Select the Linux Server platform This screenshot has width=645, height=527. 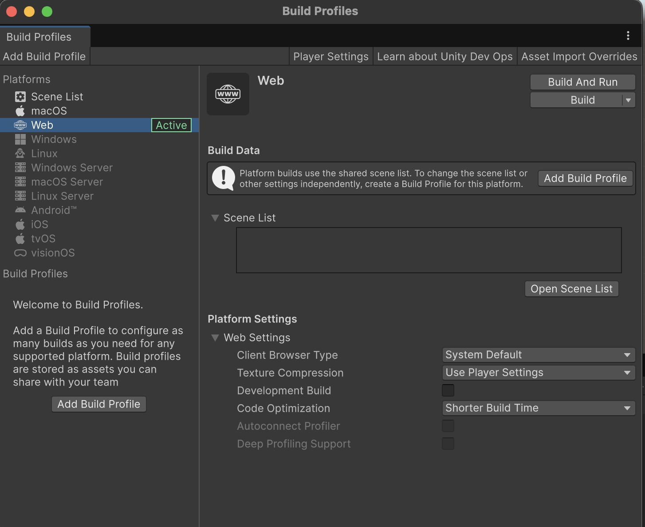point(99,196)
